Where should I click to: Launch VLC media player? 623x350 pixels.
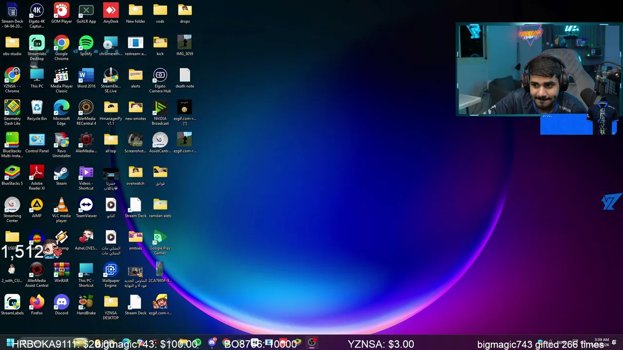(61, 210)
